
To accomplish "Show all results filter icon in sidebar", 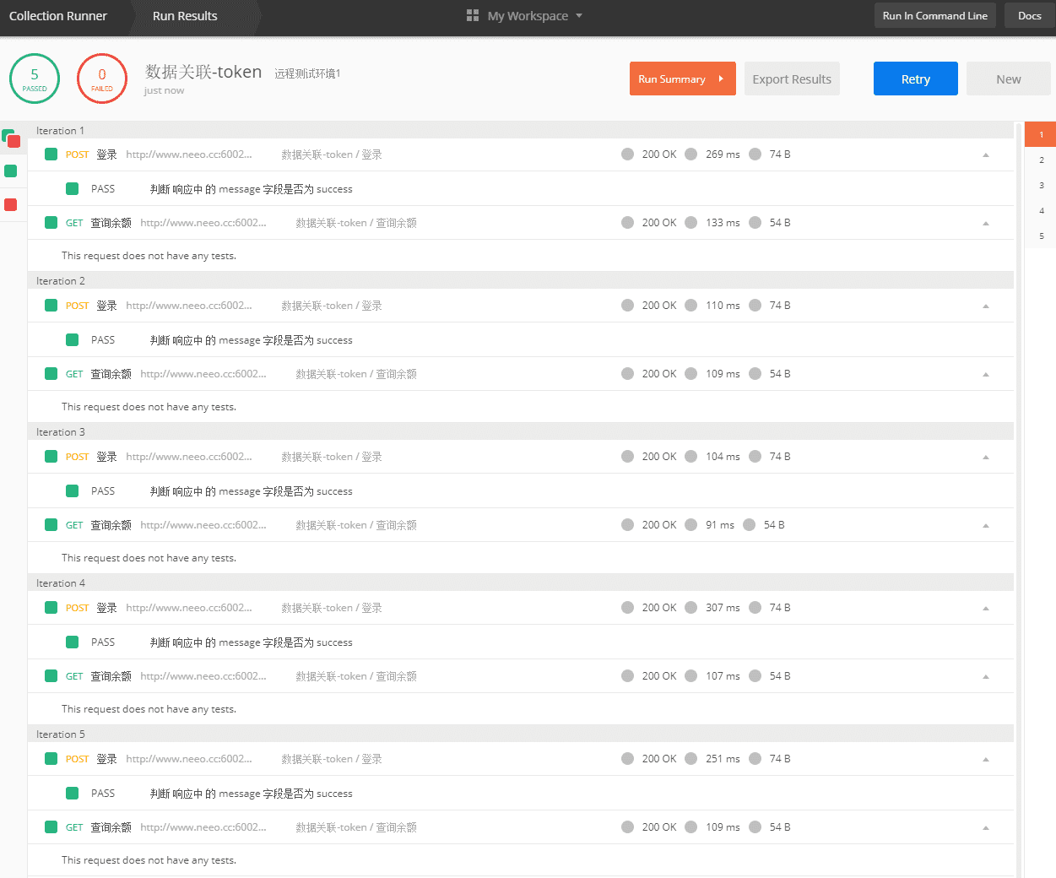I will [x=11, y=138].
